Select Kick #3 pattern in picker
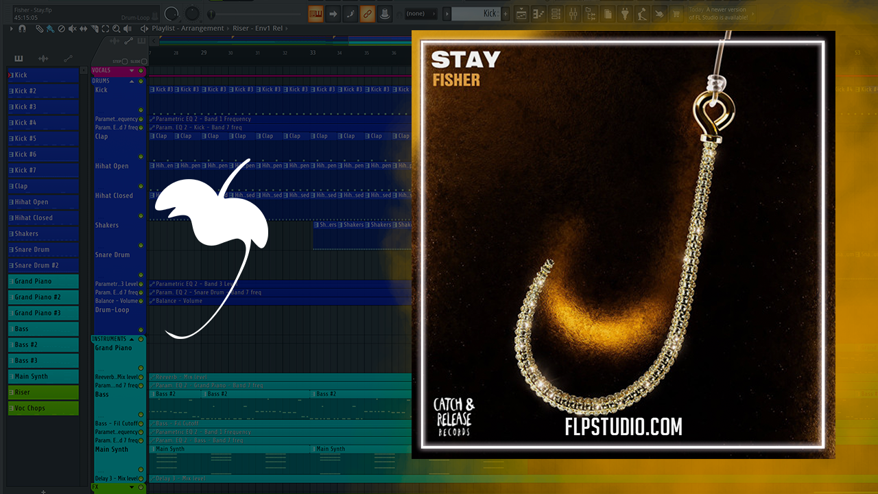The width and height of the screenshot is (878, 494). tap(43, 106)
